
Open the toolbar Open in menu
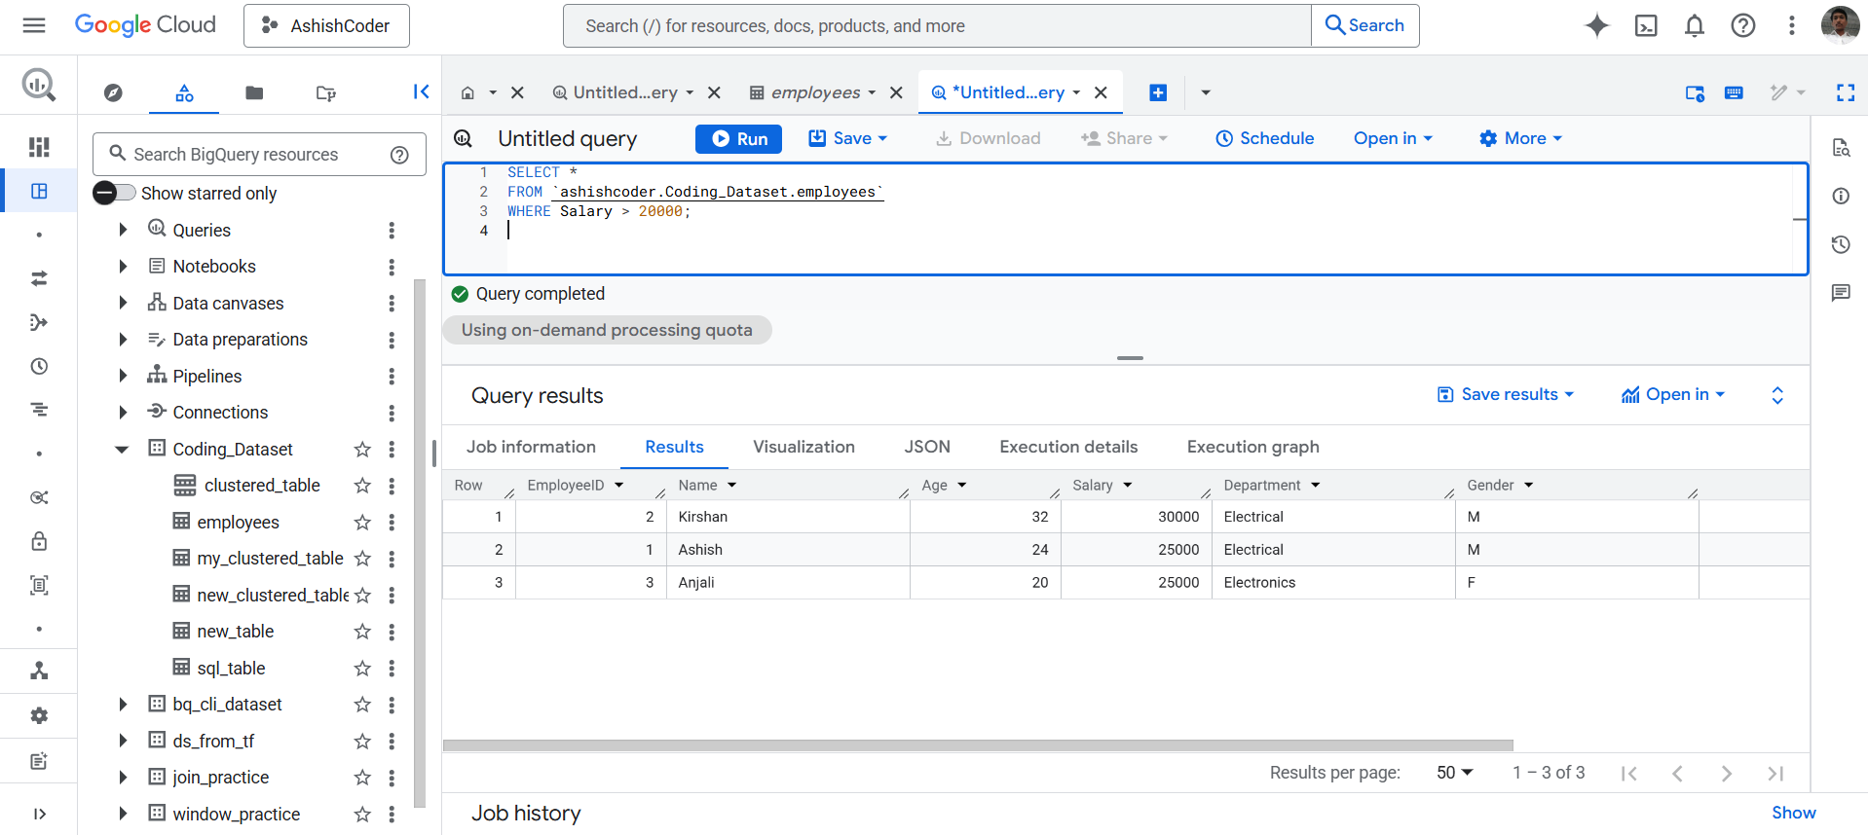(1393, 138)
